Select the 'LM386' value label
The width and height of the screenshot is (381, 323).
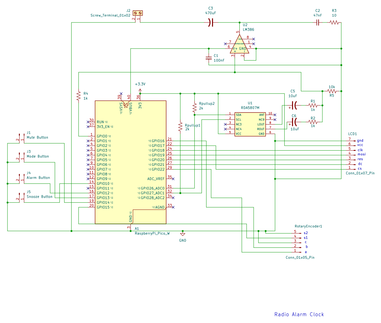coord(248,30)
